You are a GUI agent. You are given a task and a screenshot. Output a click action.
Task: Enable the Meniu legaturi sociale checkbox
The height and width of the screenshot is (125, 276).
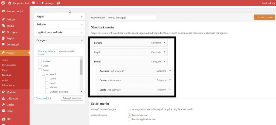(x=129, y=119)
